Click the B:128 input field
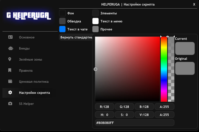This screenshot has width=199, height=132. point(144,107)
